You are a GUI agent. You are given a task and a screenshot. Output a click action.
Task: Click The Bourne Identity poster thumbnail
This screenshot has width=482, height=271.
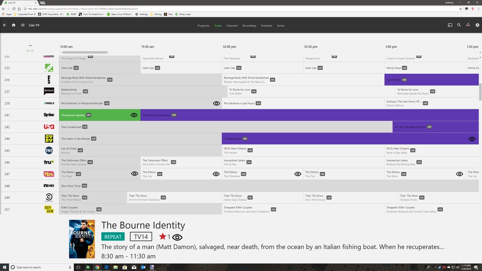coord(82,239)
